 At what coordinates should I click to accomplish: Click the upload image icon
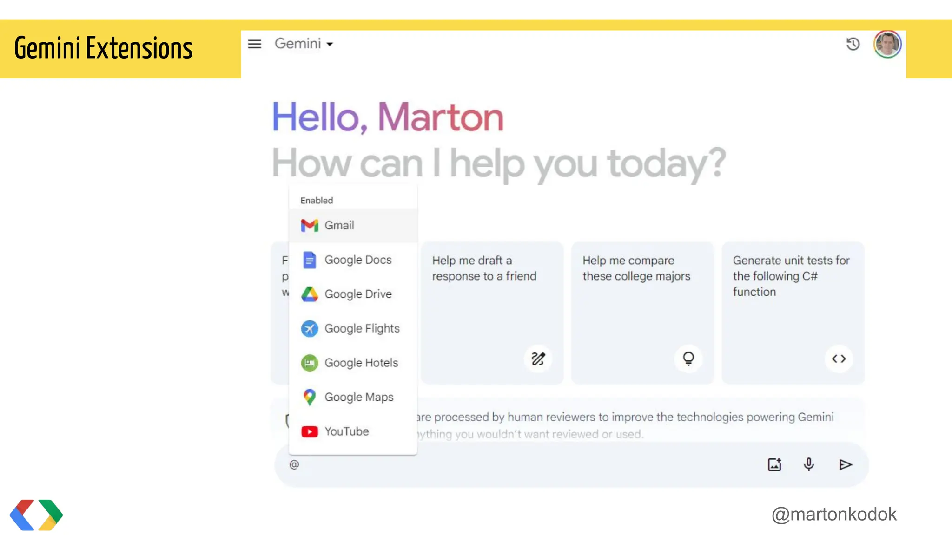pyautogui.click(x=774, y=464)
